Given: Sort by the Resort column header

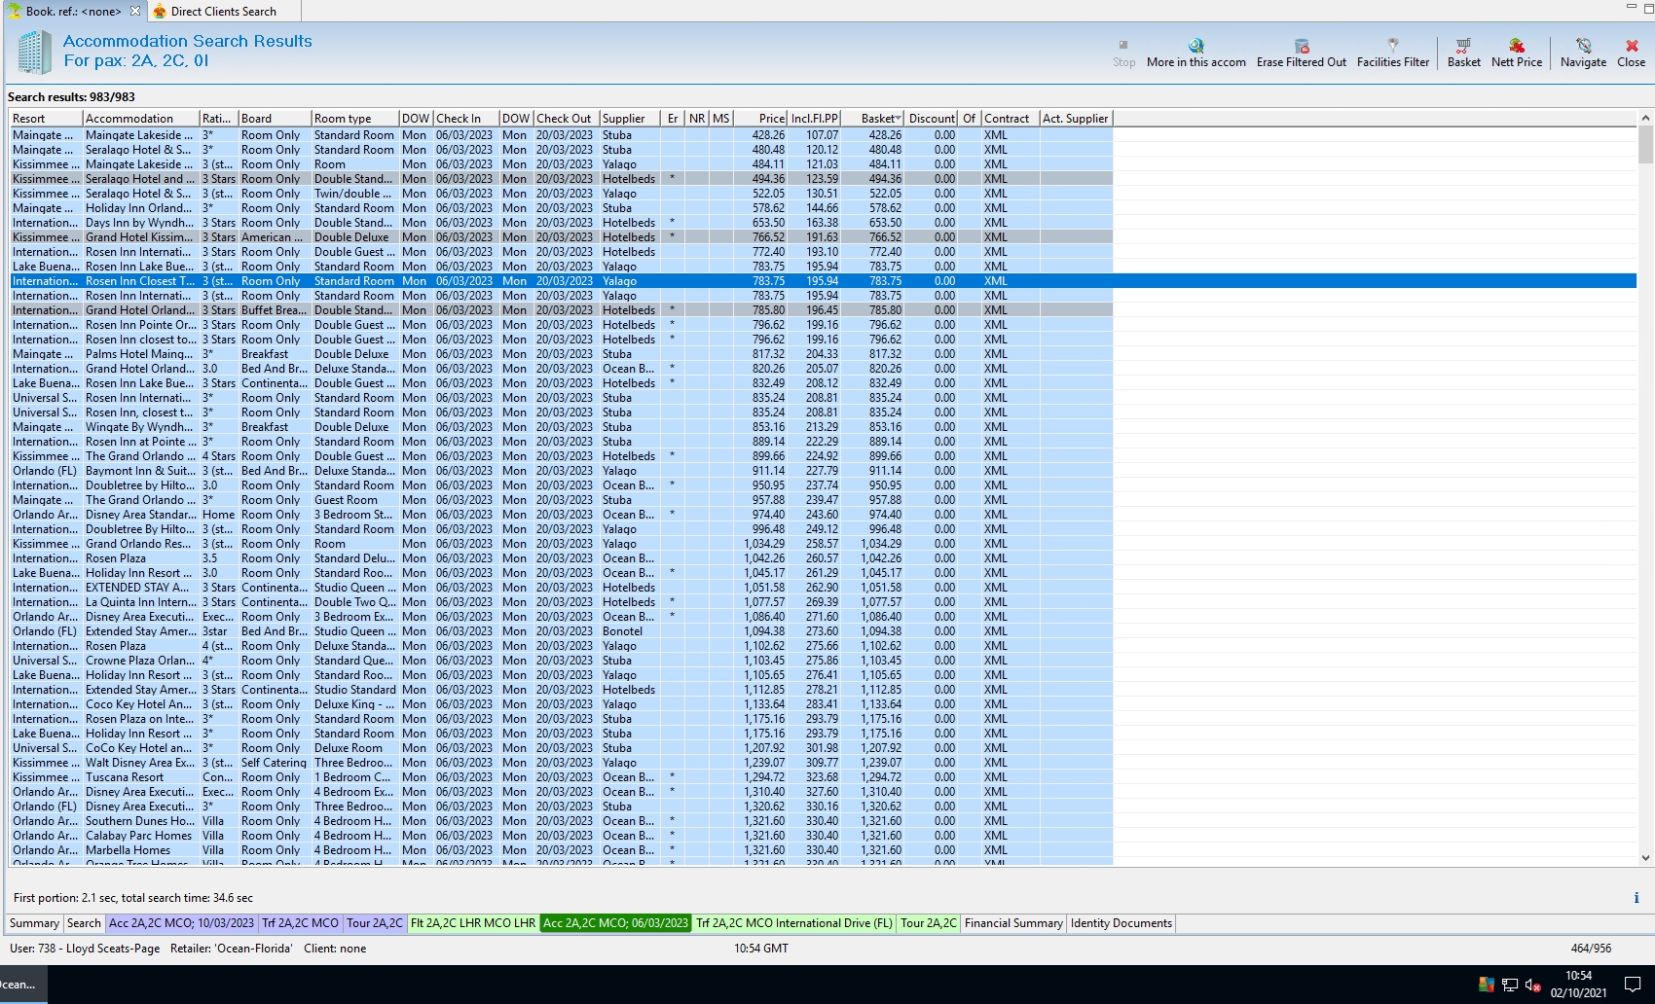Looking at the screenshot, I should pyautogui.click(x=46, y=119).
